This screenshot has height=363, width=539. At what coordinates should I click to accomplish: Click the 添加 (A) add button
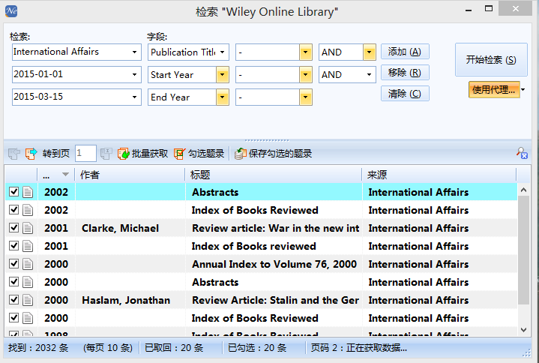point(405,52)
